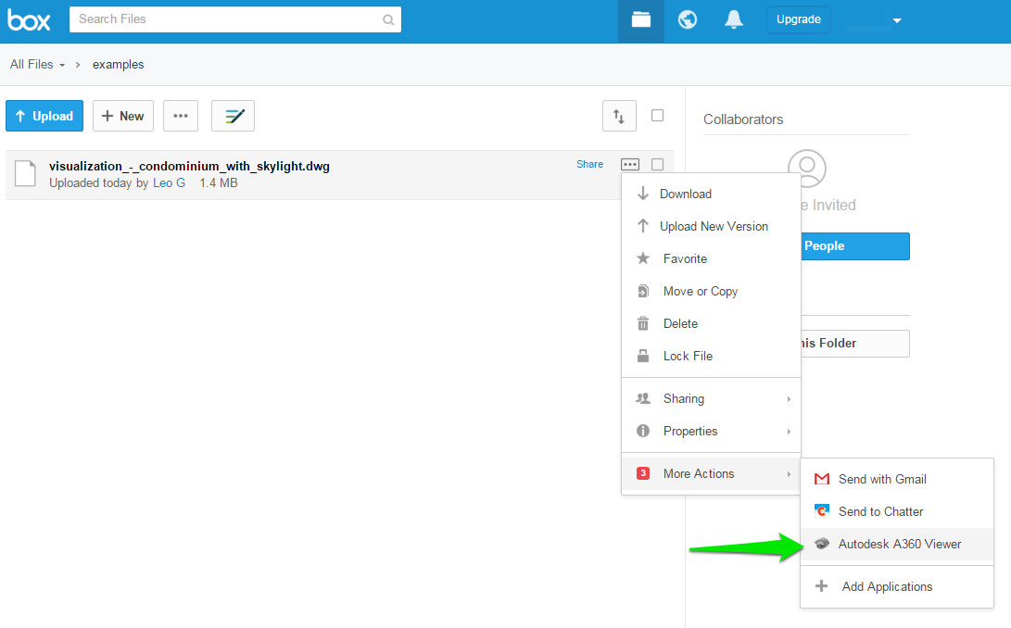Viewport: 1011px width, 628px height.
Task: Open the account dropdown arrow in header
Action: 896,20
